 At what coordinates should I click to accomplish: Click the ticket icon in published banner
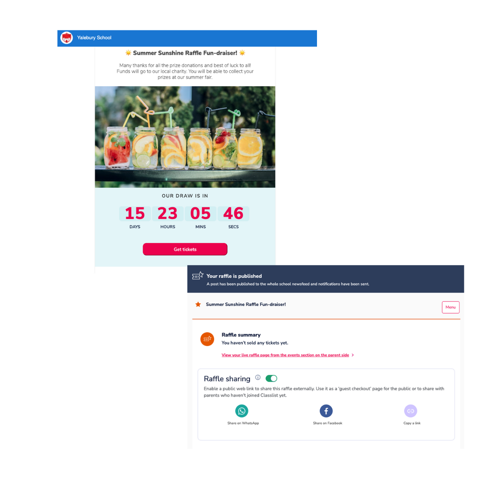198,276
